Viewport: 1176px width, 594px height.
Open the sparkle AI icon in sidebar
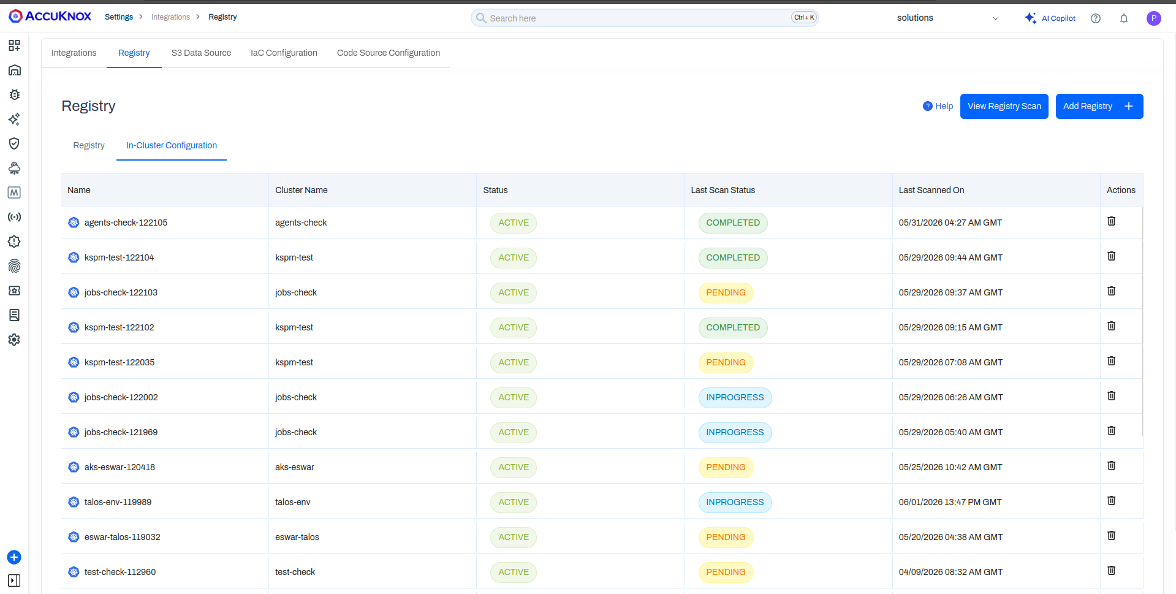pos(14,119)
